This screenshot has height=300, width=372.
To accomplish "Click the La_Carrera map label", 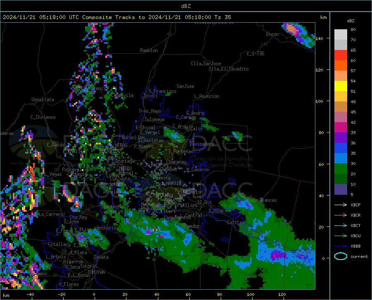I will (51, 214).
